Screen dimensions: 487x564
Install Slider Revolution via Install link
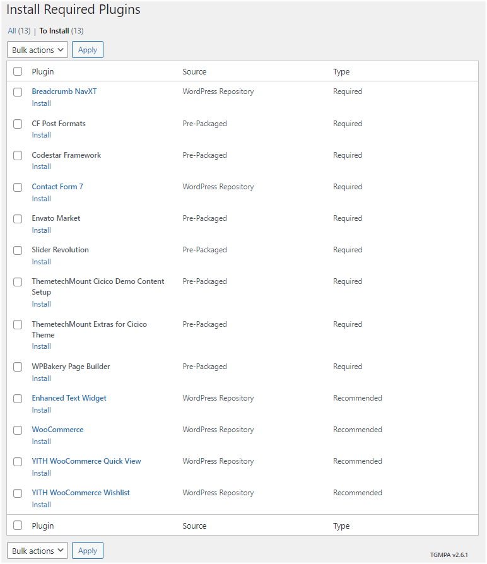pyautogui.click(x=42, y=262)
